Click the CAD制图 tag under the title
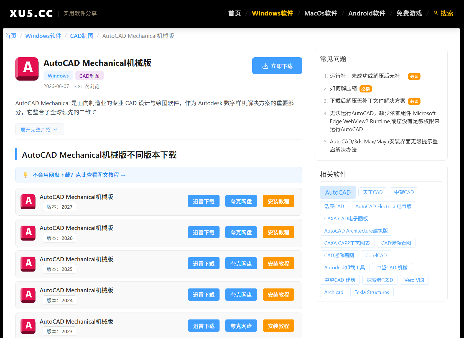Screen dimensions: 464x338 pos(89,76)
